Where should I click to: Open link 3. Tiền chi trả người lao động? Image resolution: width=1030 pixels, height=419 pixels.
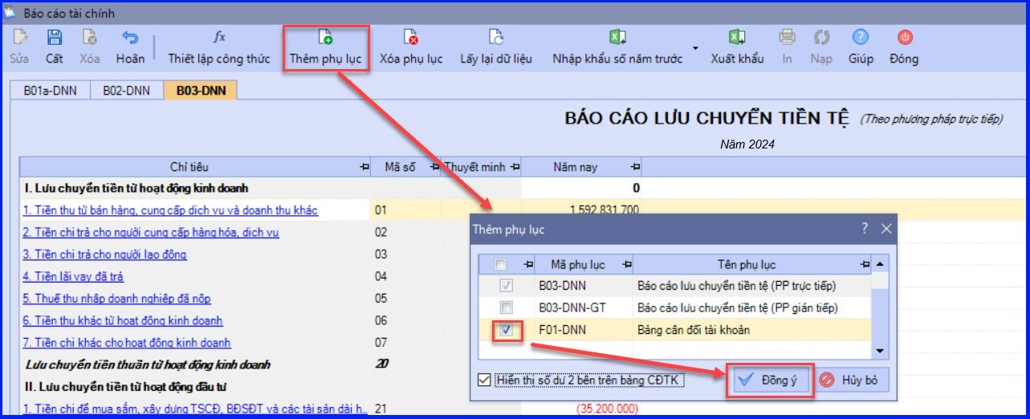[x=104, y=254]
